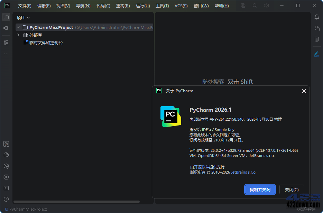Collapse the PyCharmMiscProject tree node
This screenshot has width=323, height=213.
18,27
